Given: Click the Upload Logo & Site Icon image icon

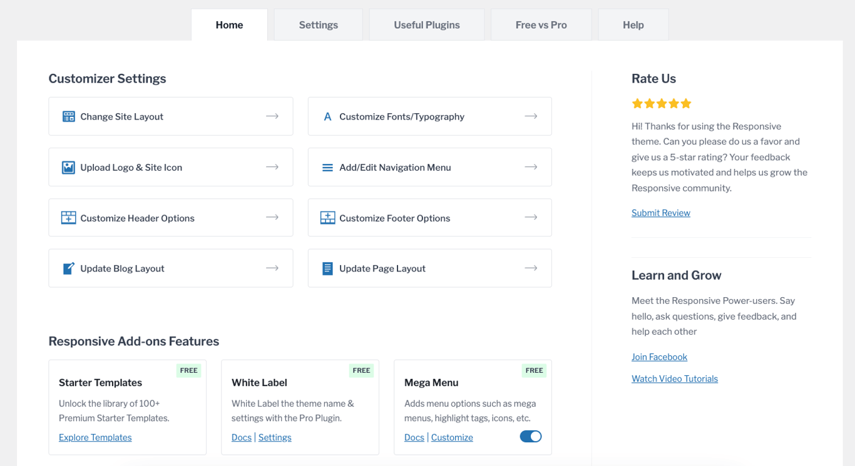Looking at the screenshot, I should coord(68,167).
